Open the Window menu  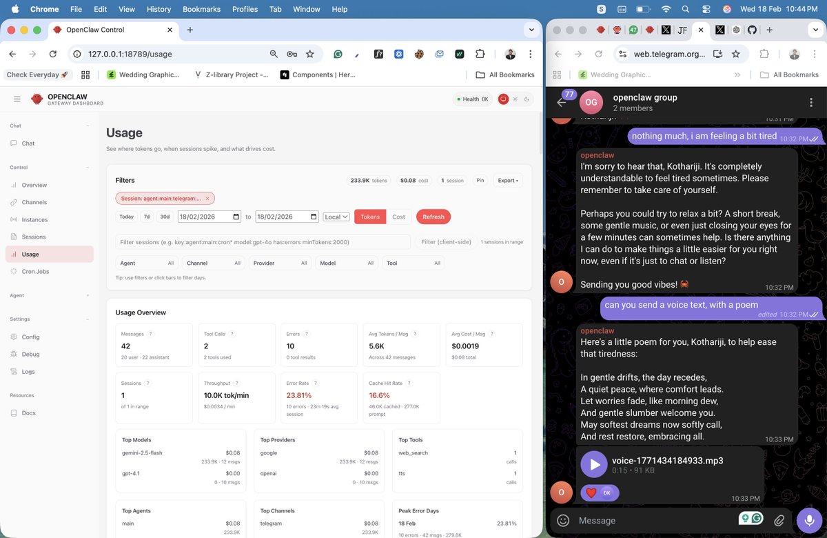[307, 9]
